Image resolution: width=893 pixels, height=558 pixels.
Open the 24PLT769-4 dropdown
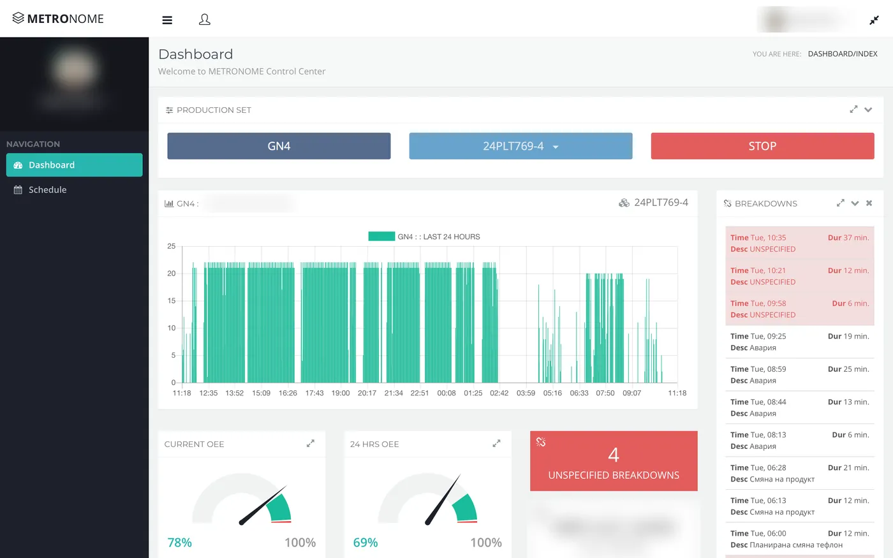(520, 146)
